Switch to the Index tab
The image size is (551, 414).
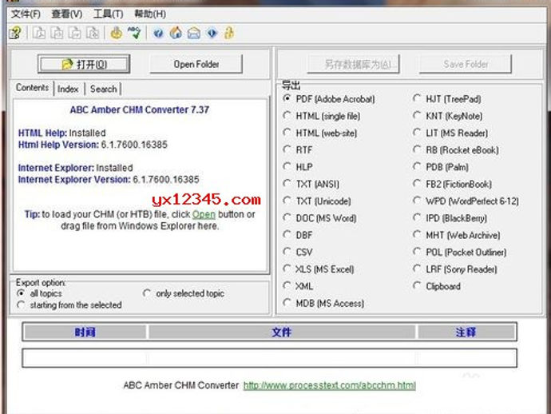tap(68, 89)
